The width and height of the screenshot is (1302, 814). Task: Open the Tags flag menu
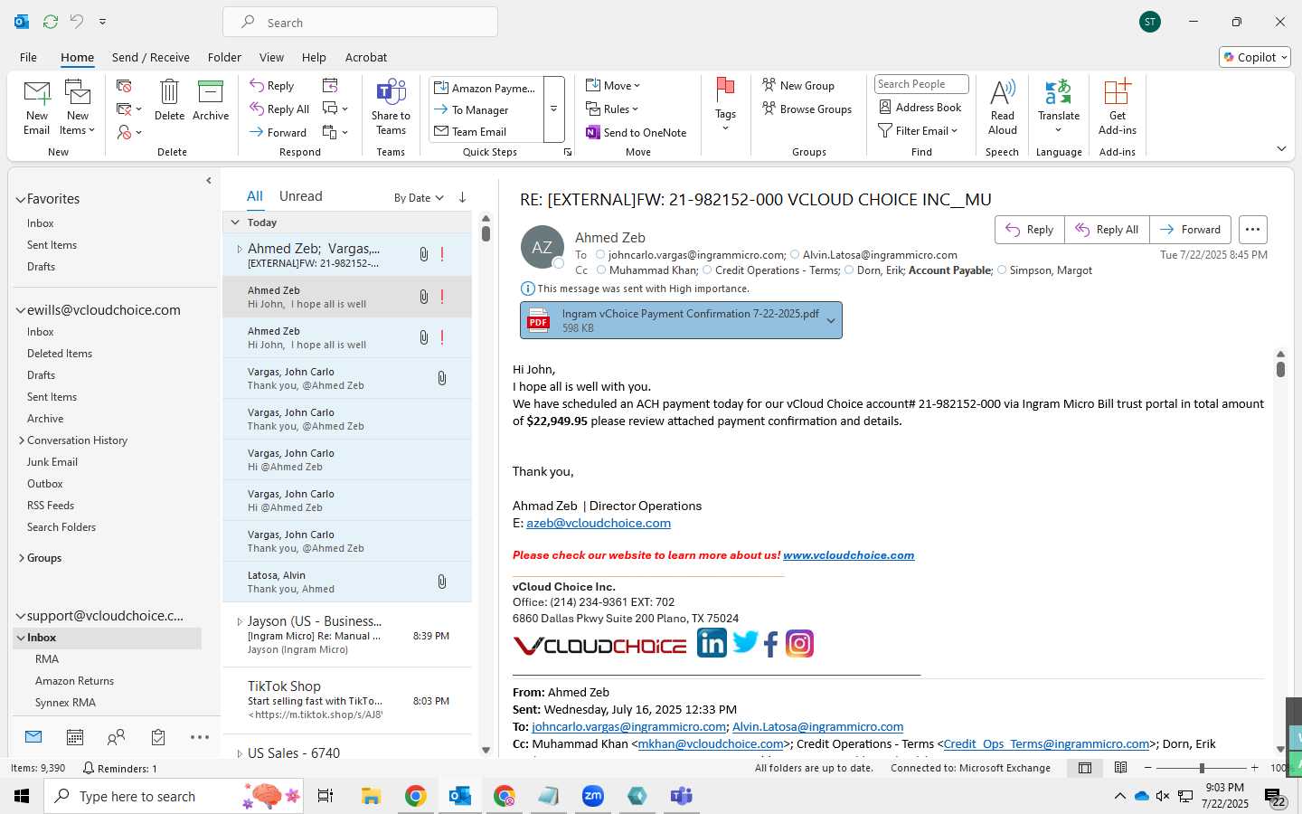(725, 105)
